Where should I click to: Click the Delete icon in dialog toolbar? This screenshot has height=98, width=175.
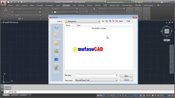[x=113, y=21]
